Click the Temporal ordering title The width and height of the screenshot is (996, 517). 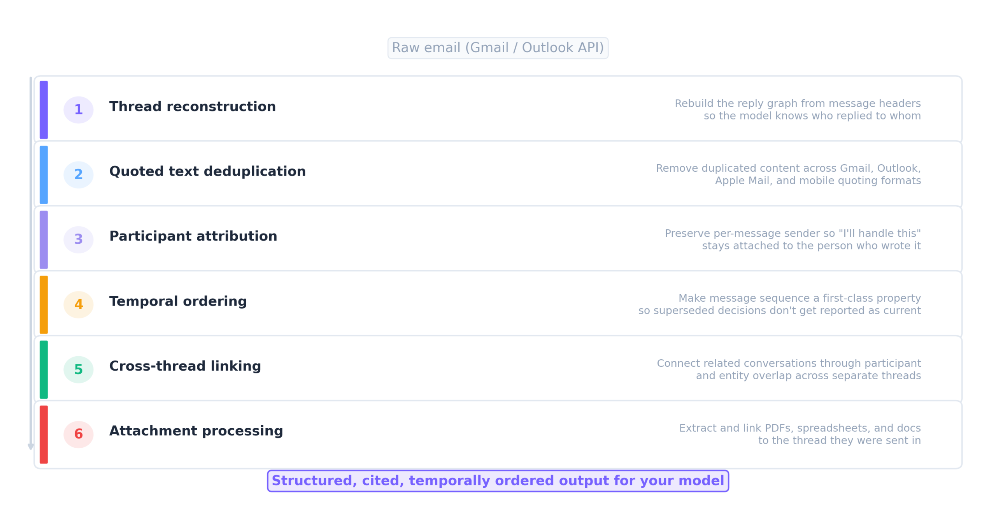(x=178, y=301)
